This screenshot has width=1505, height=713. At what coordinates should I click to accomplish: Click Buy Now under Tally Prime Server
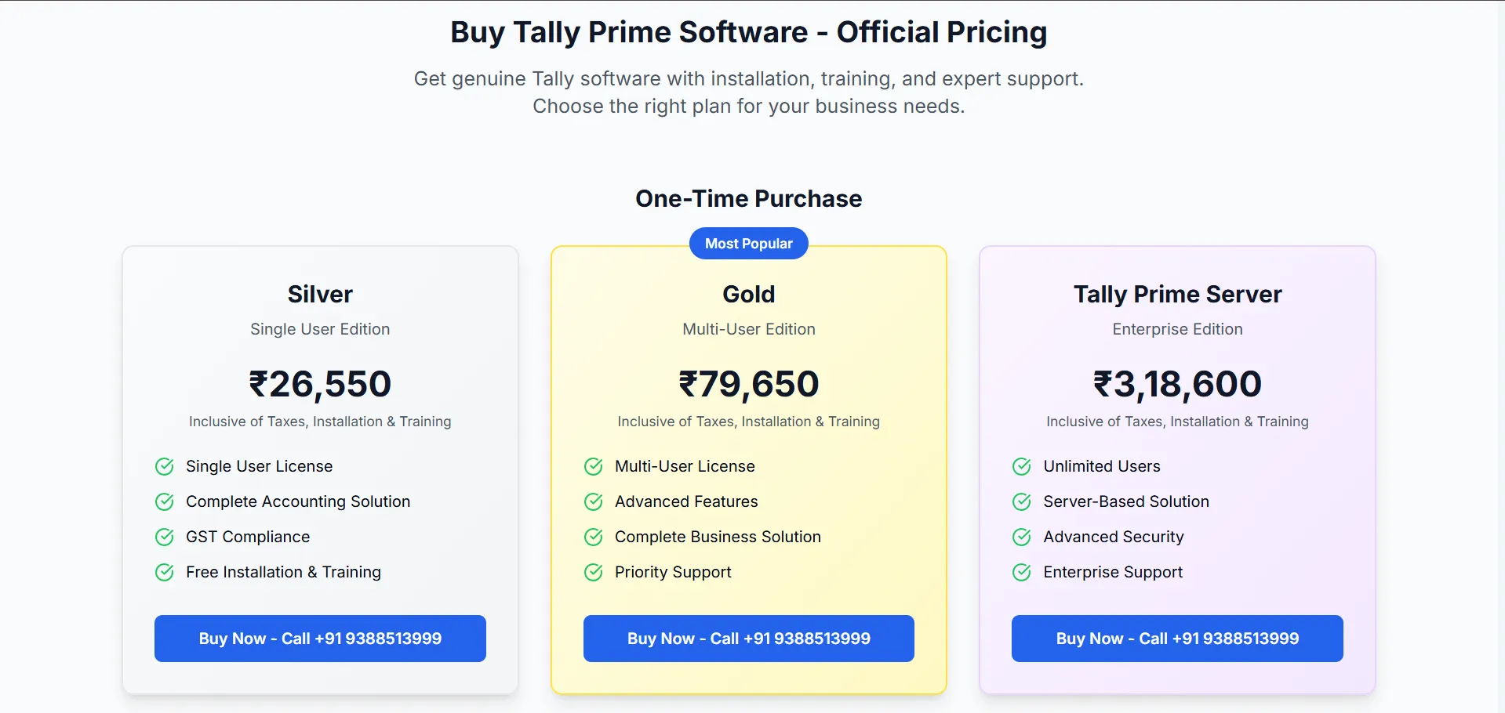1176,638
